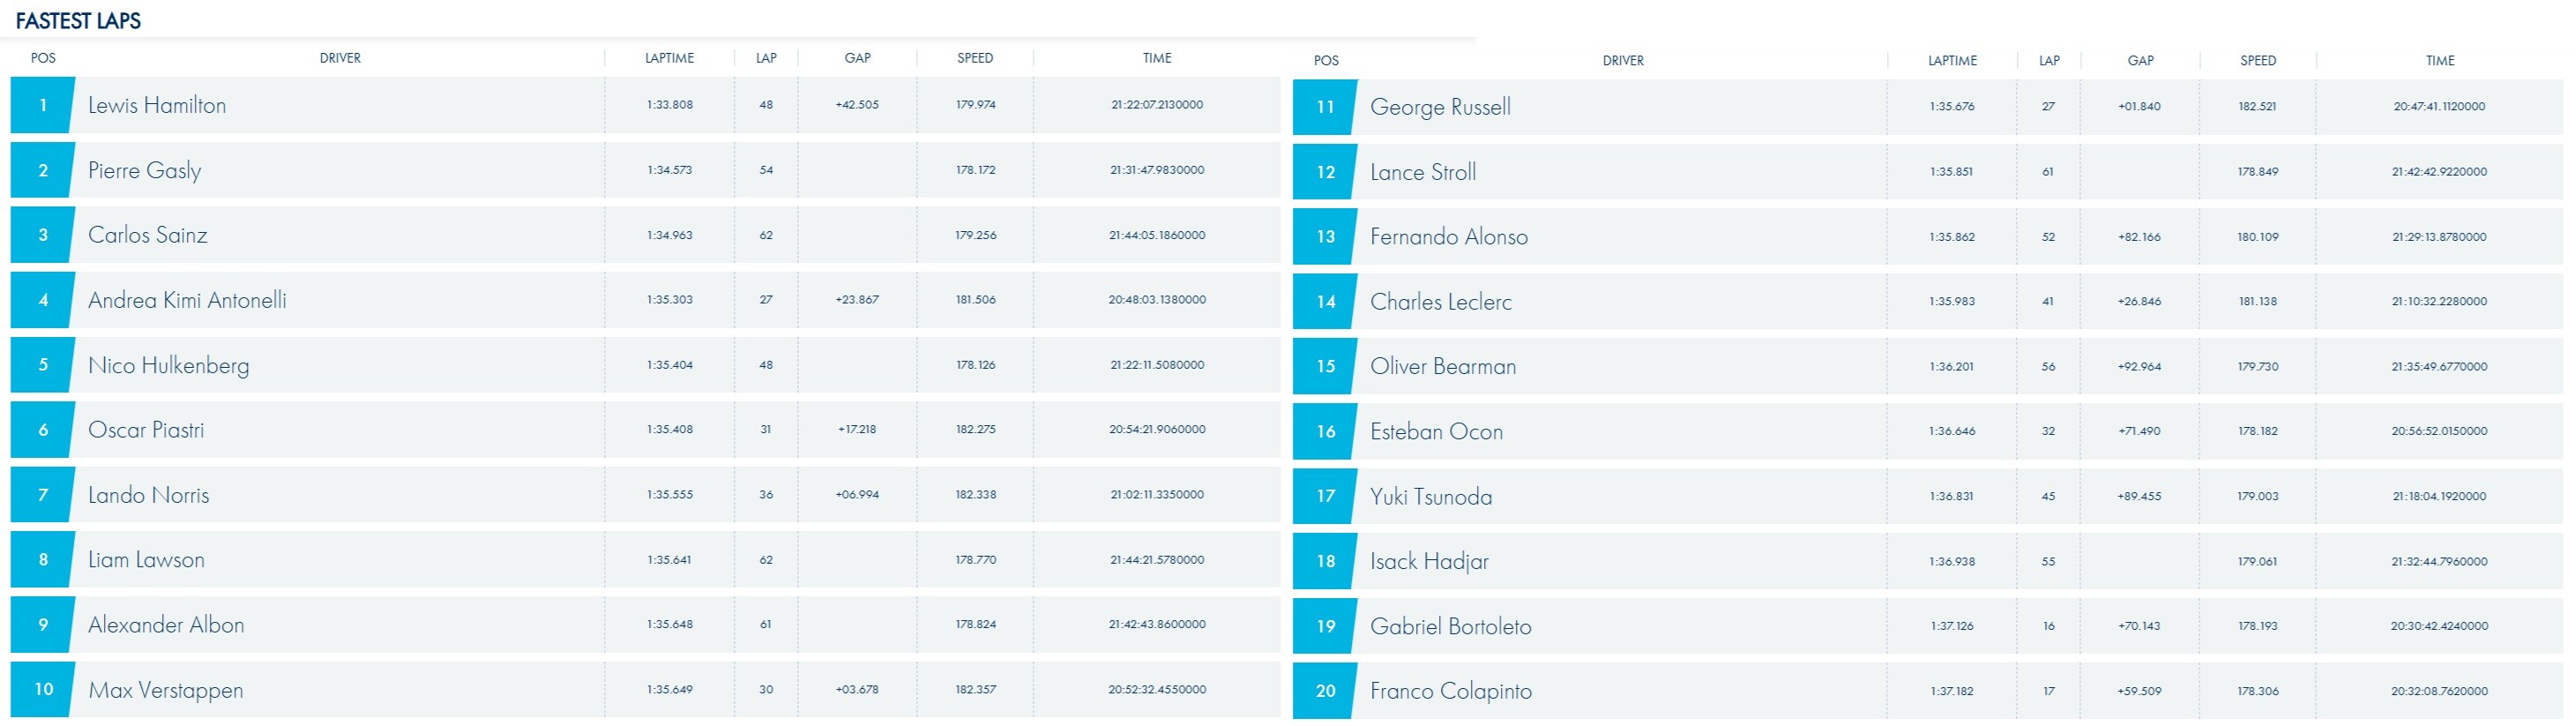Screen dimensions: 2576x726
Task: Open Gabriel Bortoleto driver entry
Action: [x=1450, y=627]
